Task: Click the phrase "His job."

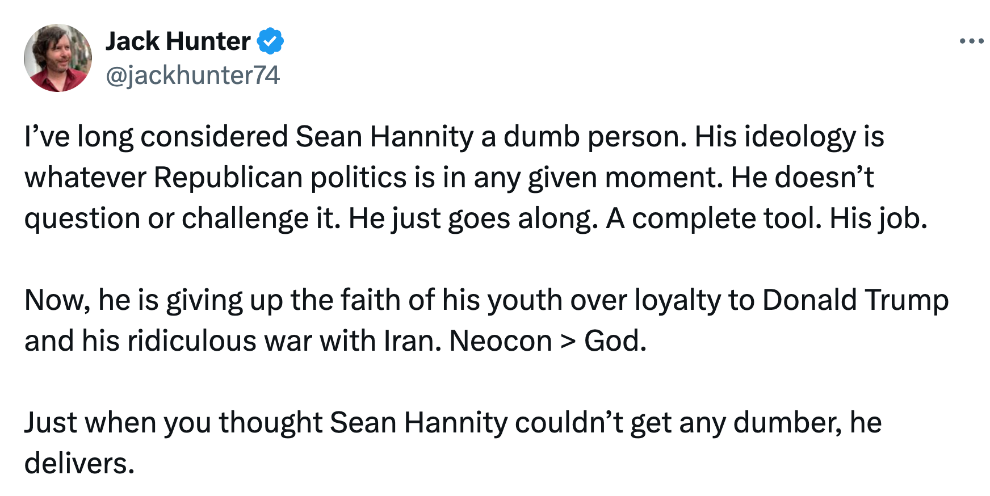Action: pyautogui.click(x=878, y=218)
